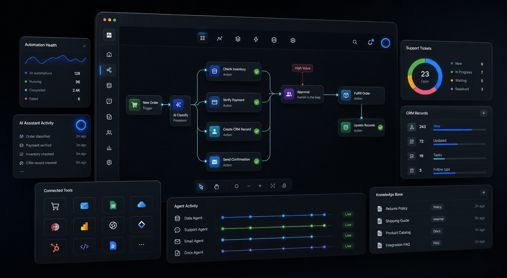Select the hand pan tool

pyautogui.click(x=217, y=186)
